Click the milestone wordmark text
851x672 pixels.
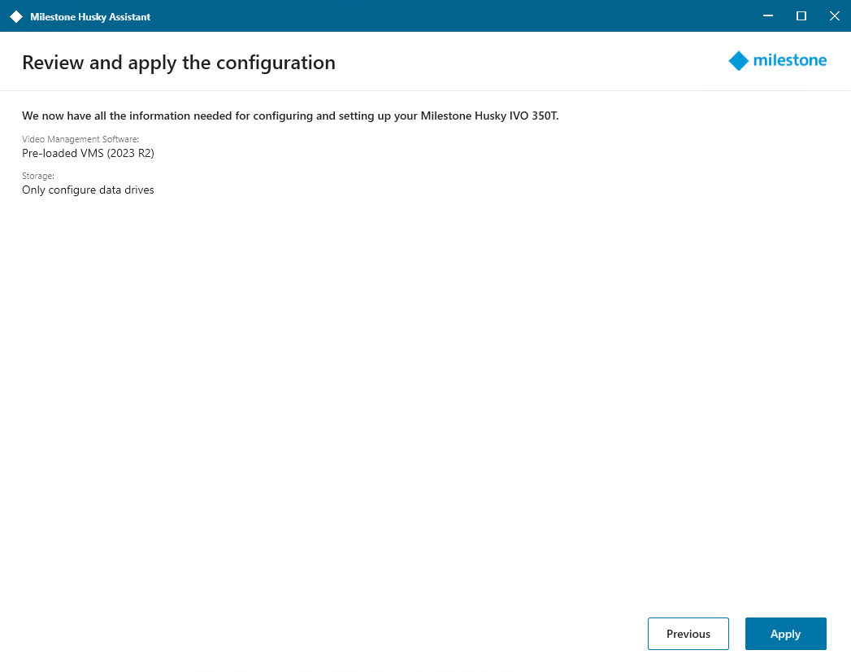(x=789, y=61)
